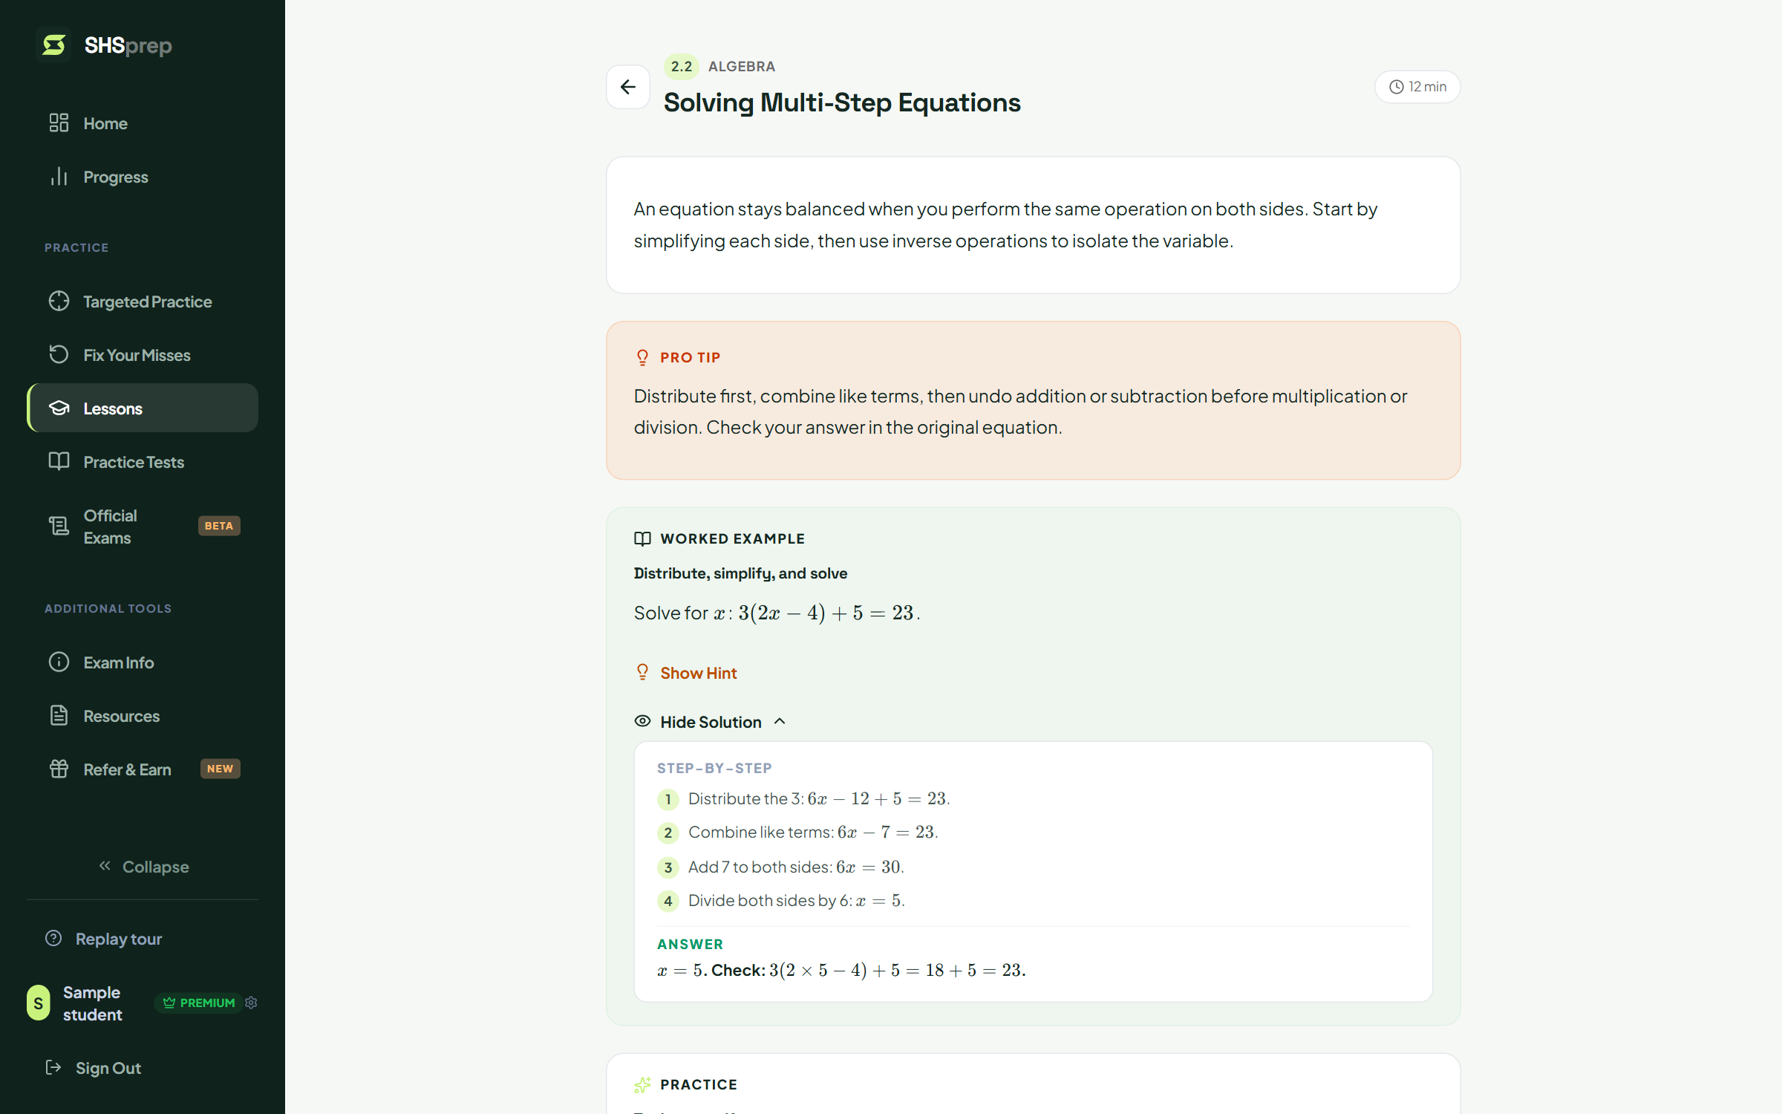Open account settings gear icon
This screenshot has height=1114, width=1782.
point(251,1003)
